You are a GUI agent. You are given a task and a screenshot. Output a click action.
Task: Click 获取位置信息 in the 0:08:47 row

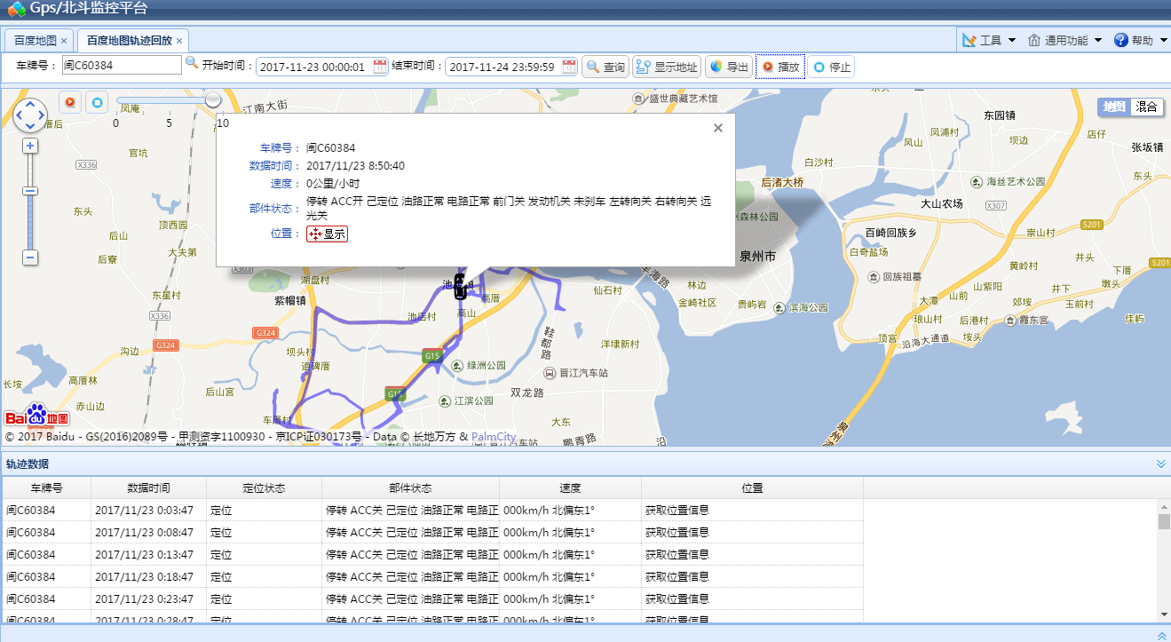(677, 532)
